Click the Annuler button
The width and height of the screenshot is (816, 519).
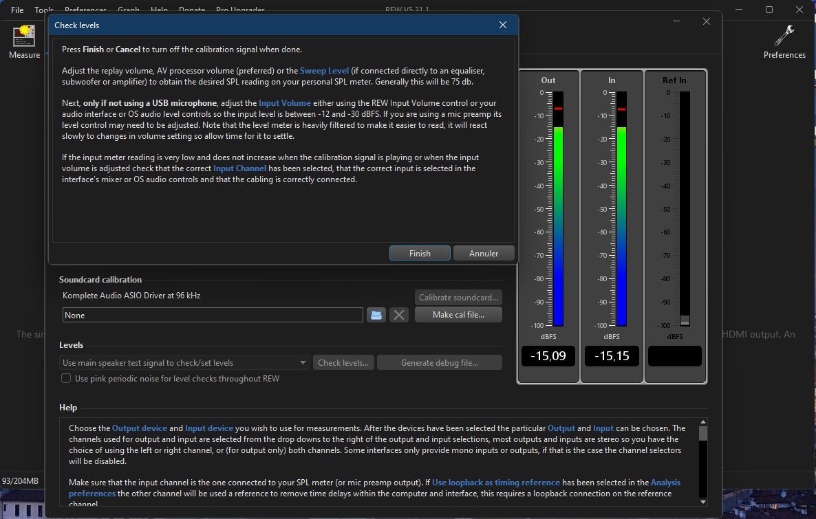click(x=484, y=253)
